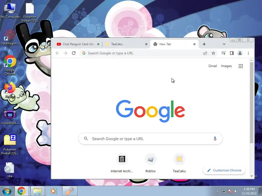Open the Chrome profile avatar
This screenshot has width=262, height=196.
(240, 53)
